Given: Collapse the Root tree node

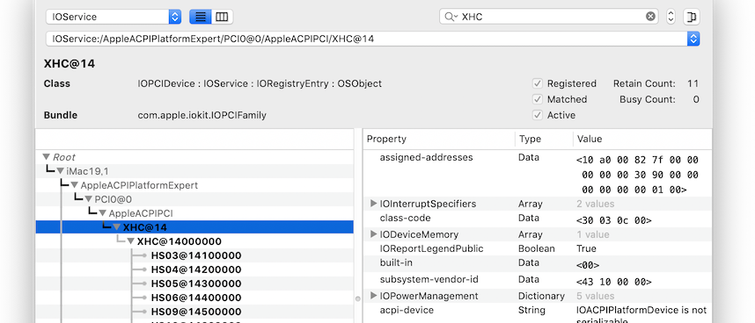Looking at the screenshot, I should tap(47, 157).
